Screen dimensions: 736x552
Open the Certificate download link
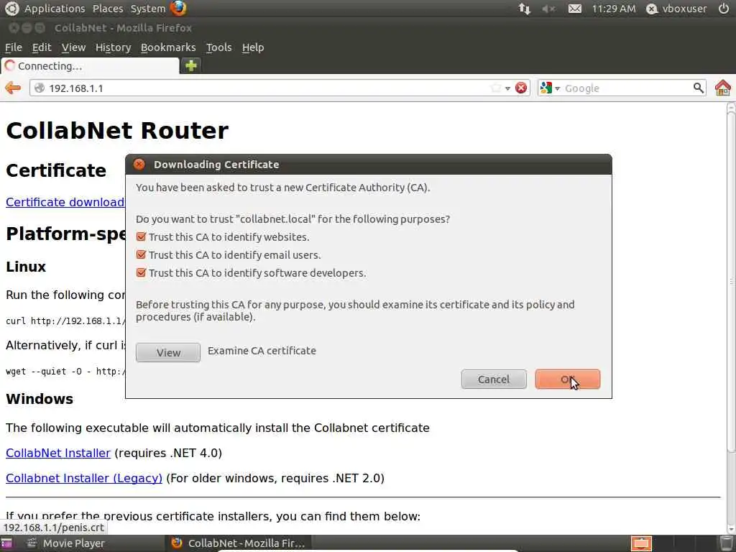[x=65, y=202]
